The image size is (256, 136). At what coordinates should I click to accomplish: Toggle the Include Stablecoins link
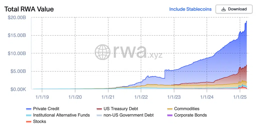(190, 9)
